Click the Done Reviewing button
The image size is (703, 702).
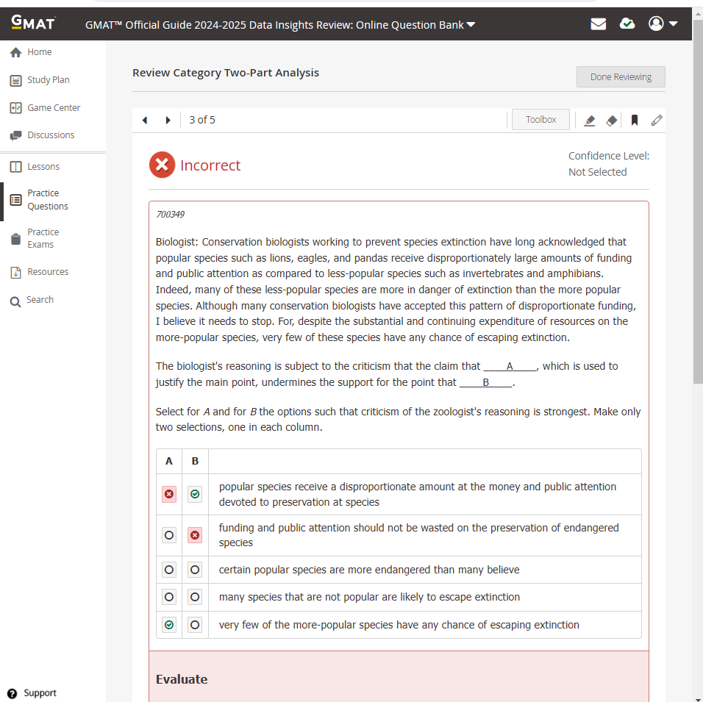[621, 77]
